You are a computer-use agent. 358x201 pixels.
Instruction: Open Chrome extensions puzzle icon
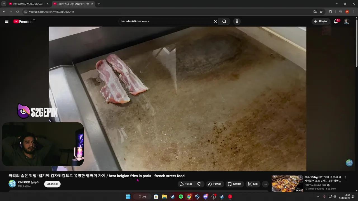tap(330, 12)
